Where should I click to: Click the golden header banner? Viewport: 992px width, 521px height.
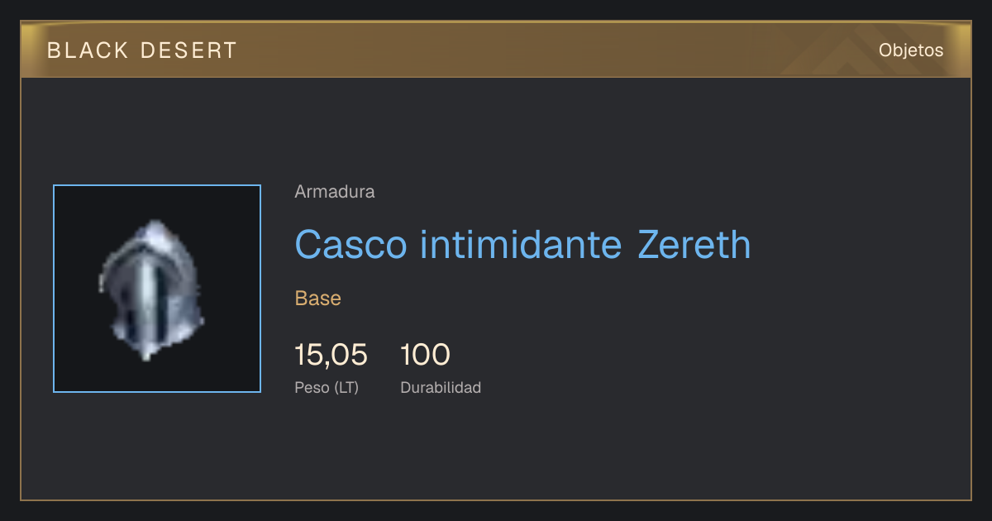pyautogui.click(x=496, y=50)
